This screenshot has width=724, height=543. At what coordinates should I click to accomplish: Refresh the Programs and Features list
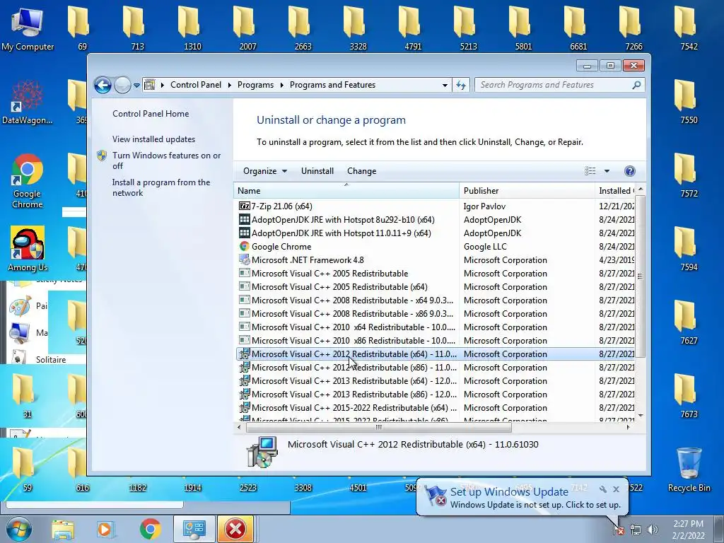click(461, 85)
